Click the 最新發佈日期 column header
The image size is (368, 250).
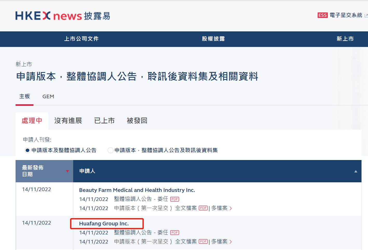44,171
